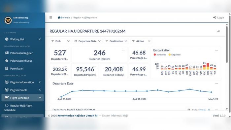The height and width of the screenshot is (130, 231).
Task: Click the Waiting List clock icon
Action: (x=7, y=39)
